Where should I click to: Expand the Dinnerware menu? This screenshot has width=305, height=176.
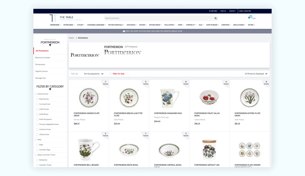tap(55, 25)
